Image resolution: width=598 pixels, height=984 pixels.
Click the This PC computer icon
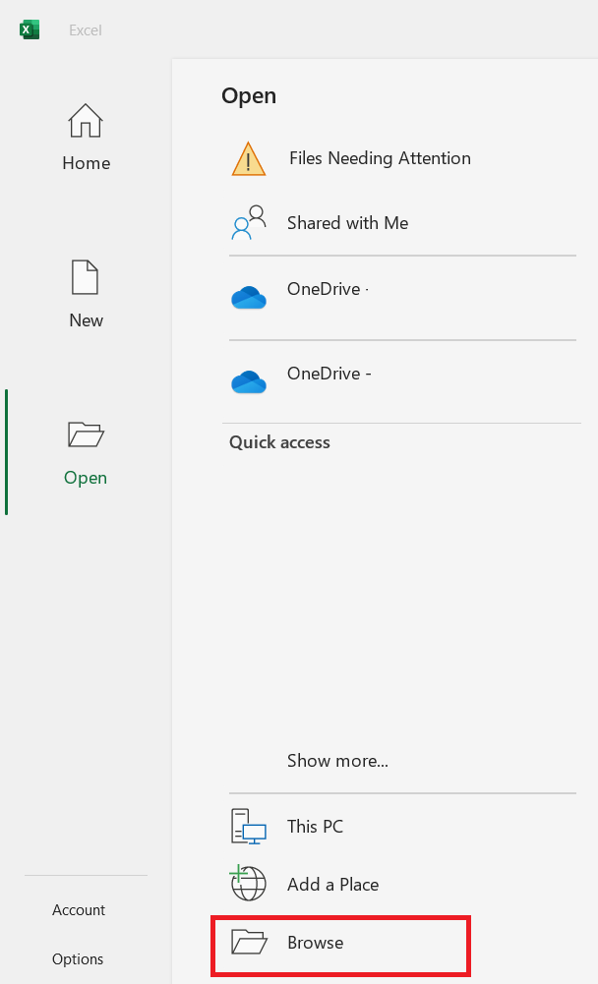tap(249, 826)
